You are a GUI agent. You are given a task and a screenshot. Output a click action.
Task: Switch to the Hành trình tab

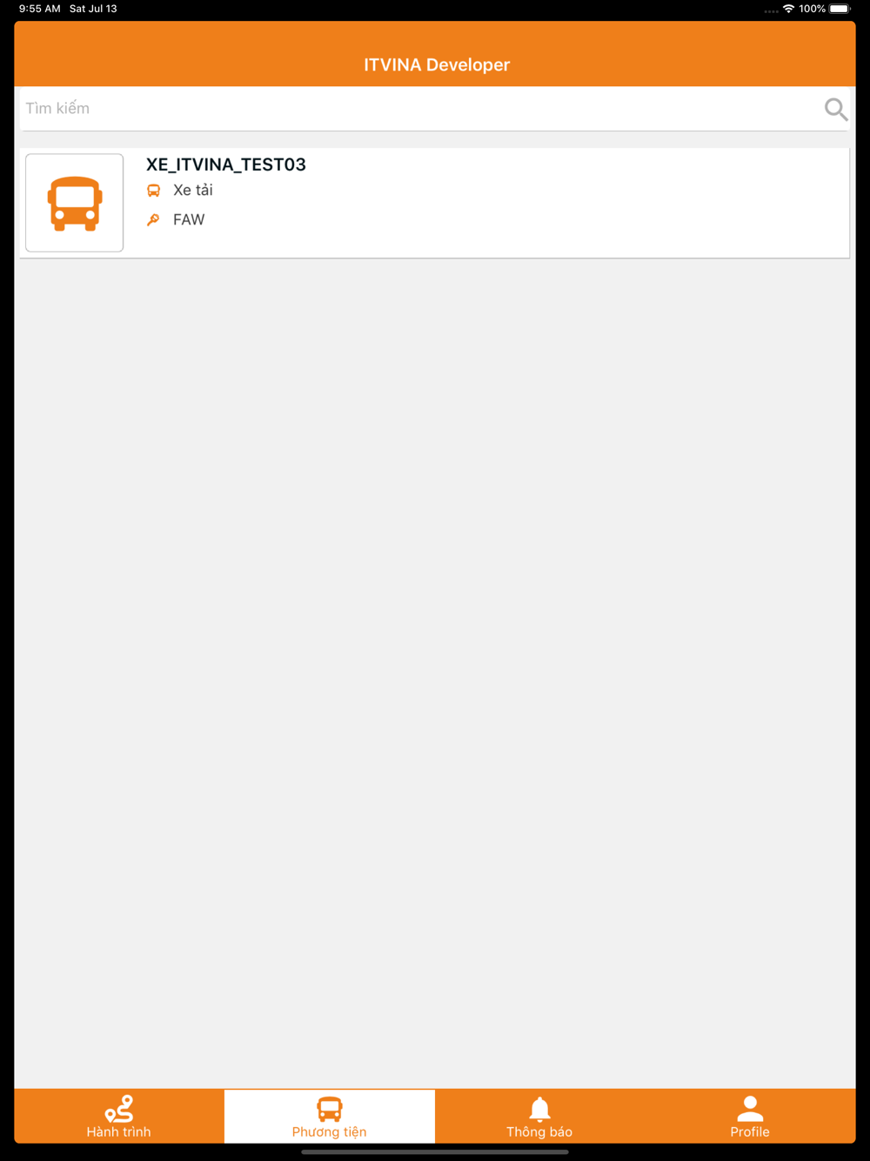[x=119, y=1117]
